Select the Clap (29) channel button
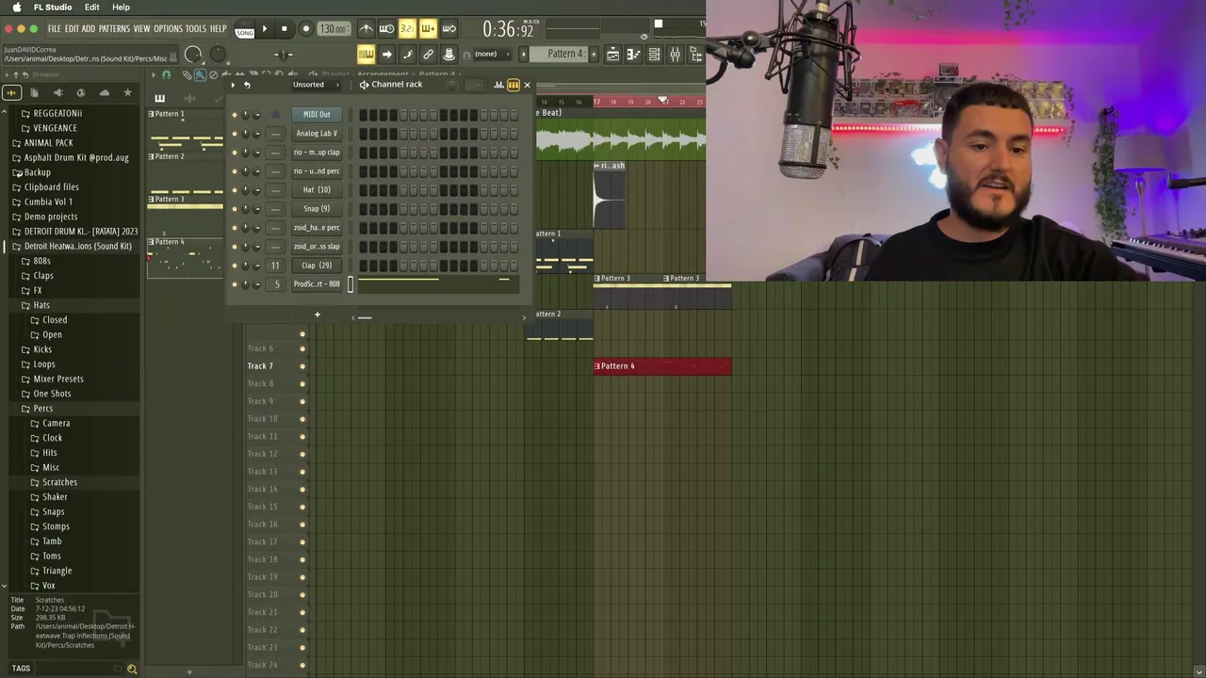This screenshot has width=1206, height=678. click(x=317, y=266)
